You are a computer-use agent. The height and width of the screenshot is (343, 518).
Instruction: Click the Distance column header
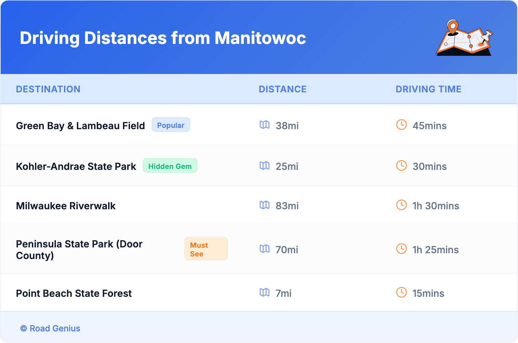(x=283, y=89)
